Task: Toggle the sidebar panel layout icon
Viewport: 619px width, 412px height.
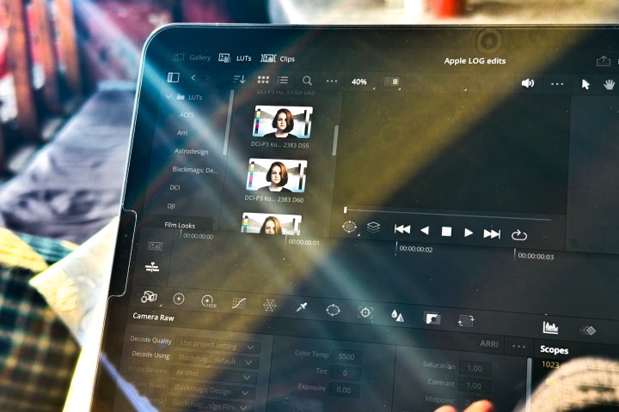Action: pos(174,77)
